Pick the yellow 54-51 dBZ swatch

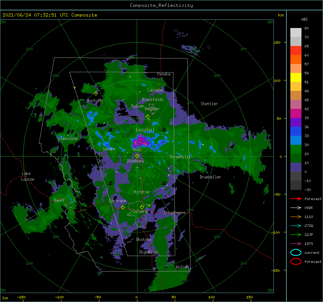[x=296, y=78]
